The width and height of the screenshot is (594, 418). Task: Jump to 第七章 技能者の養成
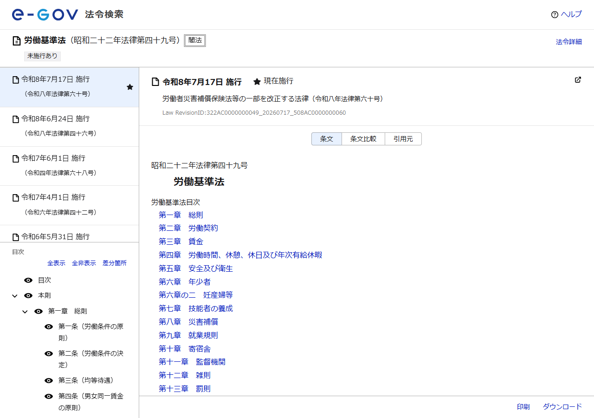pos(196,308)
